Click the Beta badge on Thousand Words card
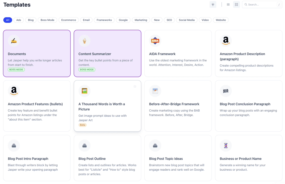This screenshot has height=184, width=285. pyautogui.click(x=82, y=125)
